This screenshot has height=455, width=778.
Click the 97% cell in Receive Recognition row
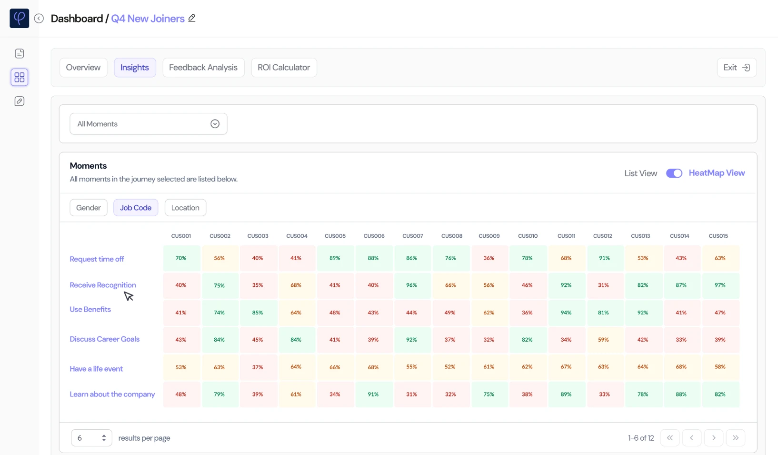(x=720, y=285)
